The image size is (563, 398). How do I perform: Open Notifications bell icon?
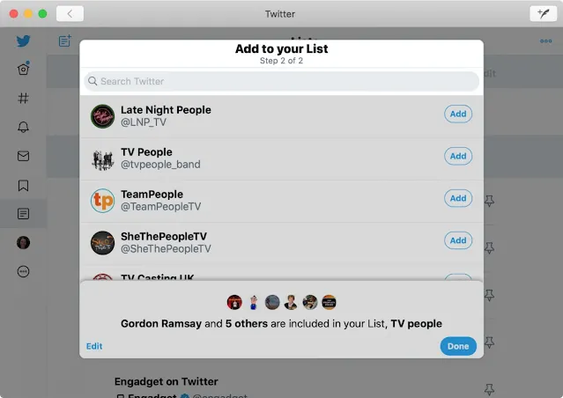[23, 127]
